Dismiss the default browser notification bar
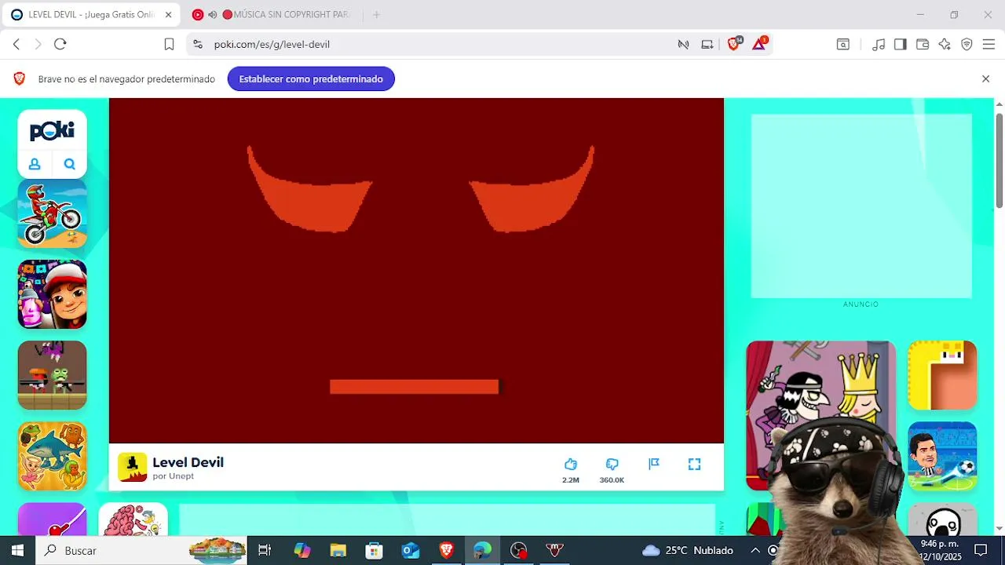The width and height of the screenshot is (1005, 565). [985, 79]
